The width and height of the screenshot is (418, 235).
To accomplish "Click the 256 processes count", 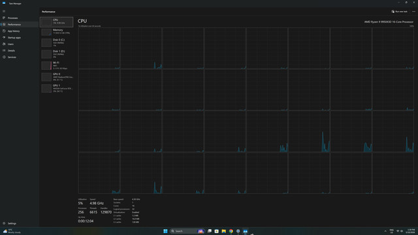I will click(81, 212).
